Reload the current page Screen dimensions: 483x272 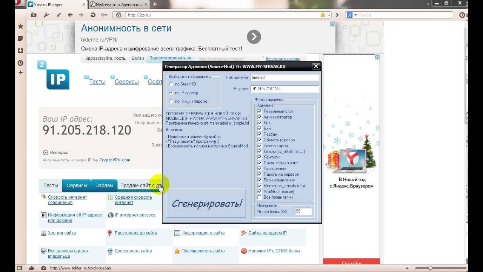coord(93,15)
